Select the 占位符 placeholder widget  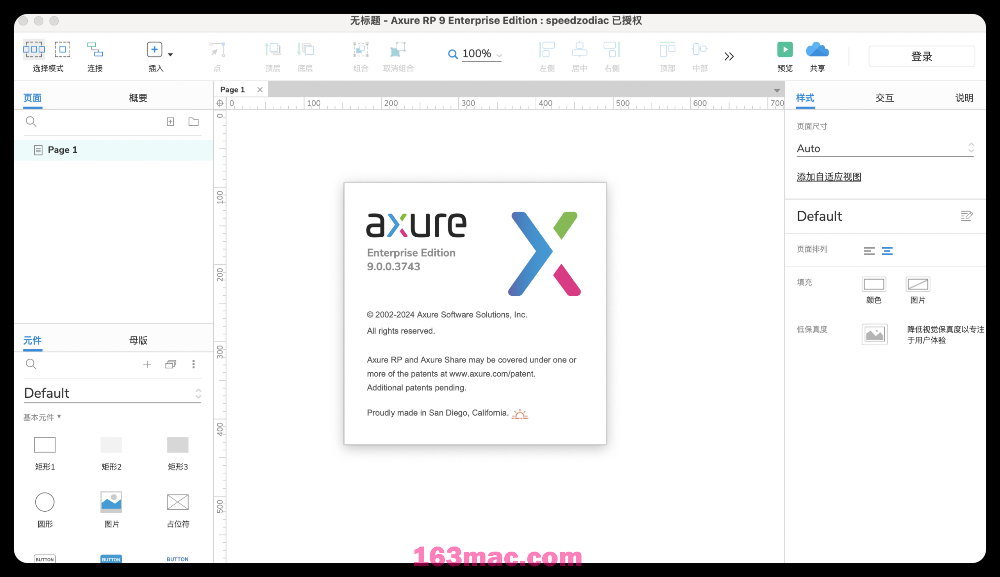coord(177,502)
